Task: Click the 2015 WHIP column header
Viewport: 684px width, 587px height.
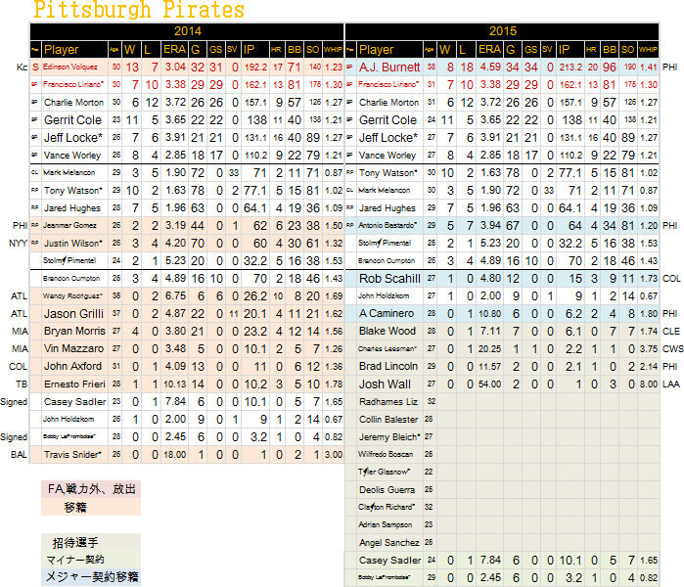Action: (x=648, y=50)
